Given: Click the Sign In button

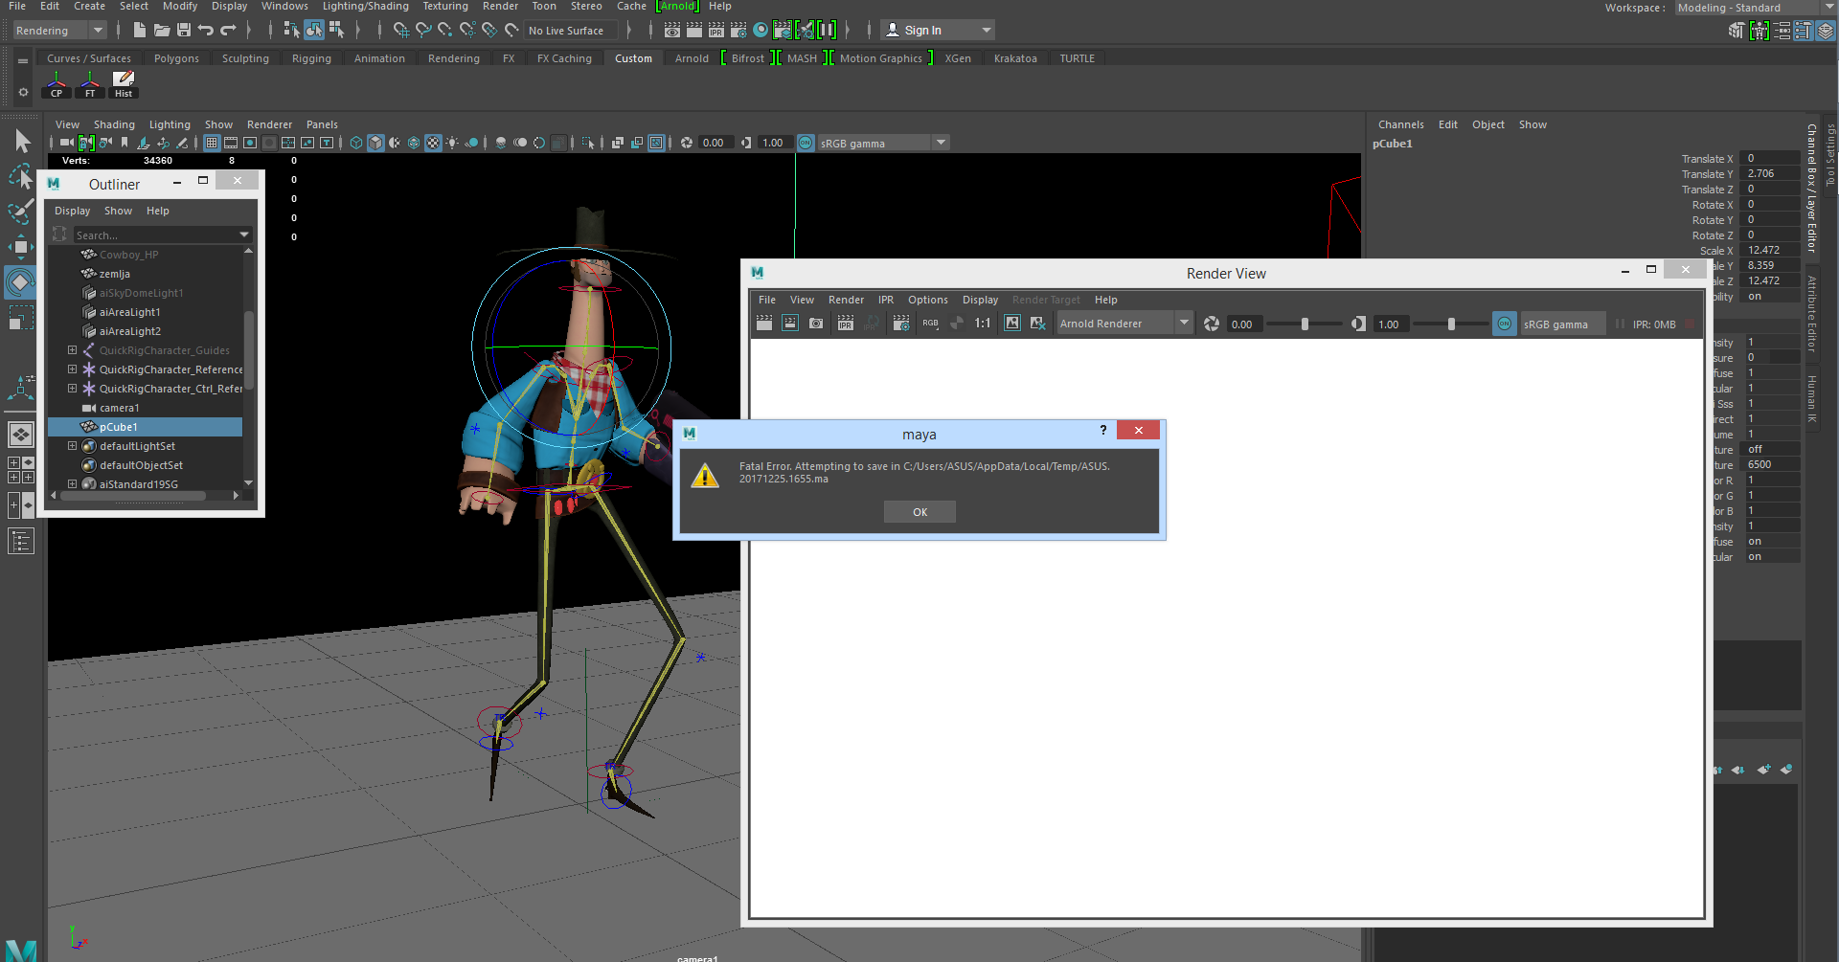Looking at the screenshot, I should [x=937, y=31].
